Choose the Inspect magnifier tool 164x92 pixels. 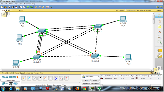[159, 37]
